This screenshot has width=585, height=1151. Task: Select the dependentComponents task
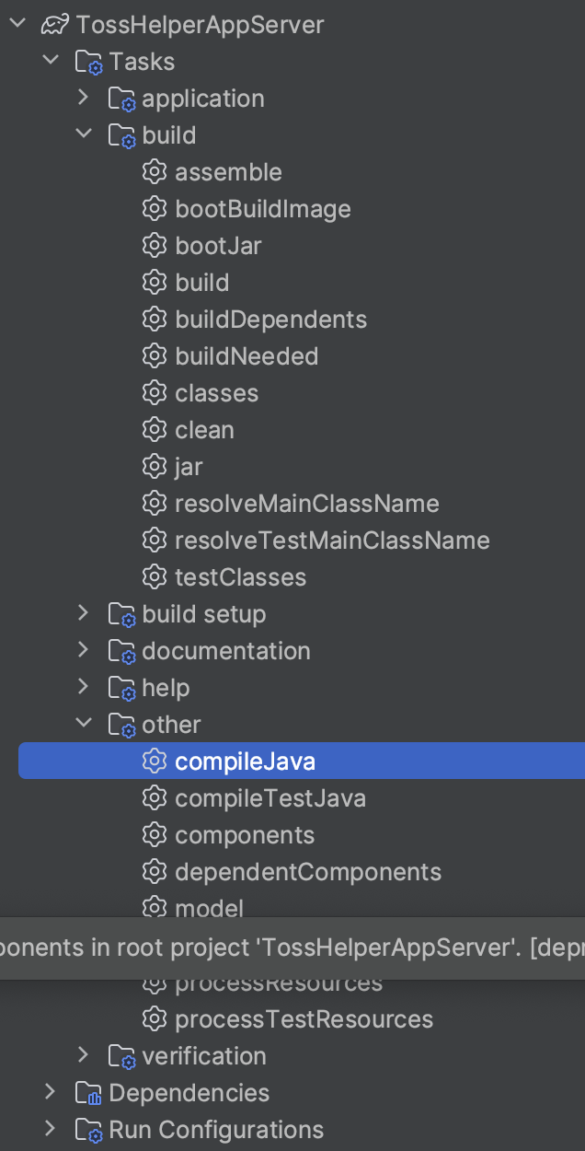pyautogui.click(x=308, y=872)
